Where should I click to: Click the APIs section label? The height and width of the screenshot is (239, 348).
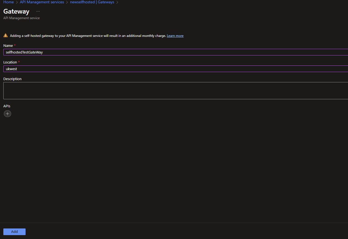[x=7, y=106]
